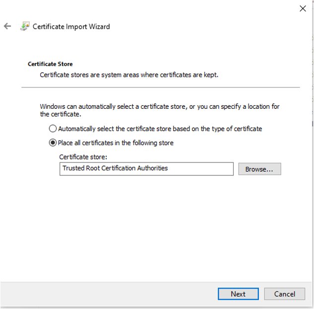Proceed with the Next button
This screenshot has width=314, height=309.
point(238,294)
